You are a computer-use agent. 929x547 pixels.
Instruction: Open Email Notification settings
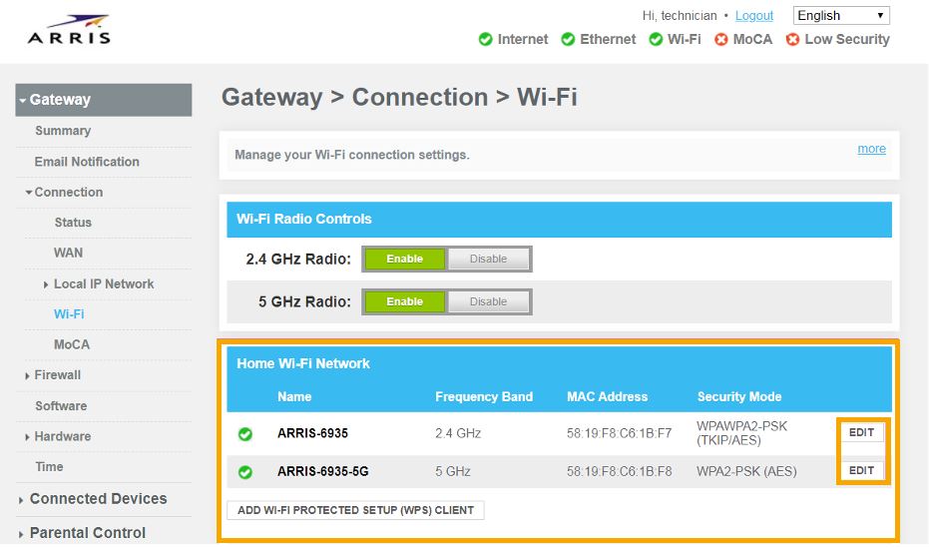coord(87,162)
